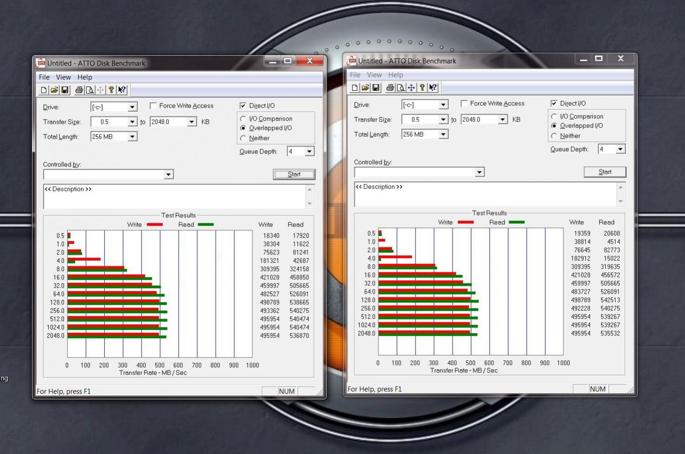Click write value 19359 in right window
This screenshot has width=685, height=454.
[x=582, y=233]
